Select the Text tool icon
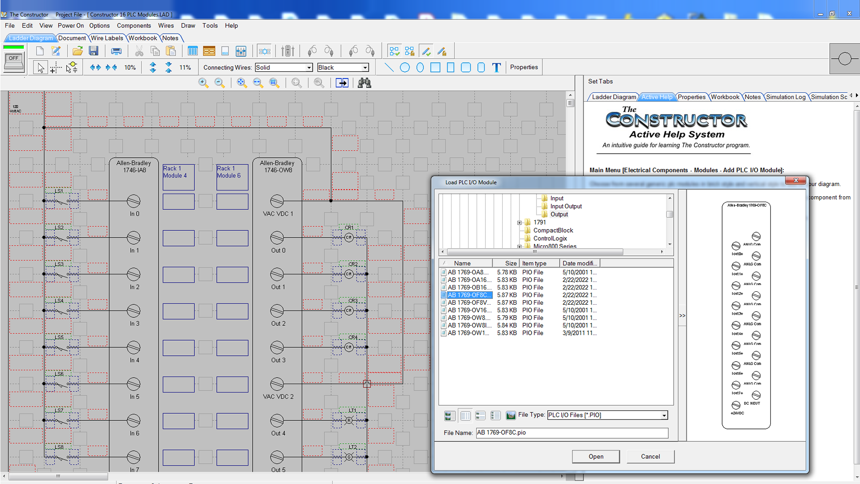 coord(496,67)
